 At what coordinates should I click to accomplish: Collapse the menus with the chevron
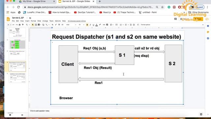click(203, 25)
